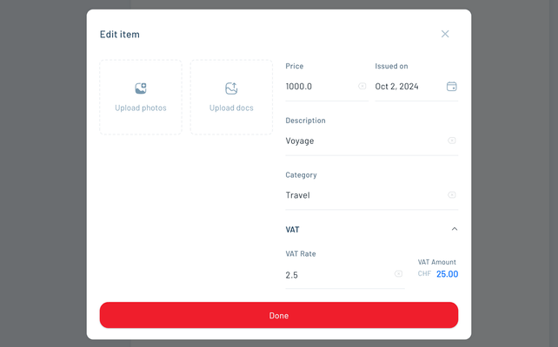Clear the VAT Rate value via icon
This screenshot has width=558, height=347.
point(398,274)
